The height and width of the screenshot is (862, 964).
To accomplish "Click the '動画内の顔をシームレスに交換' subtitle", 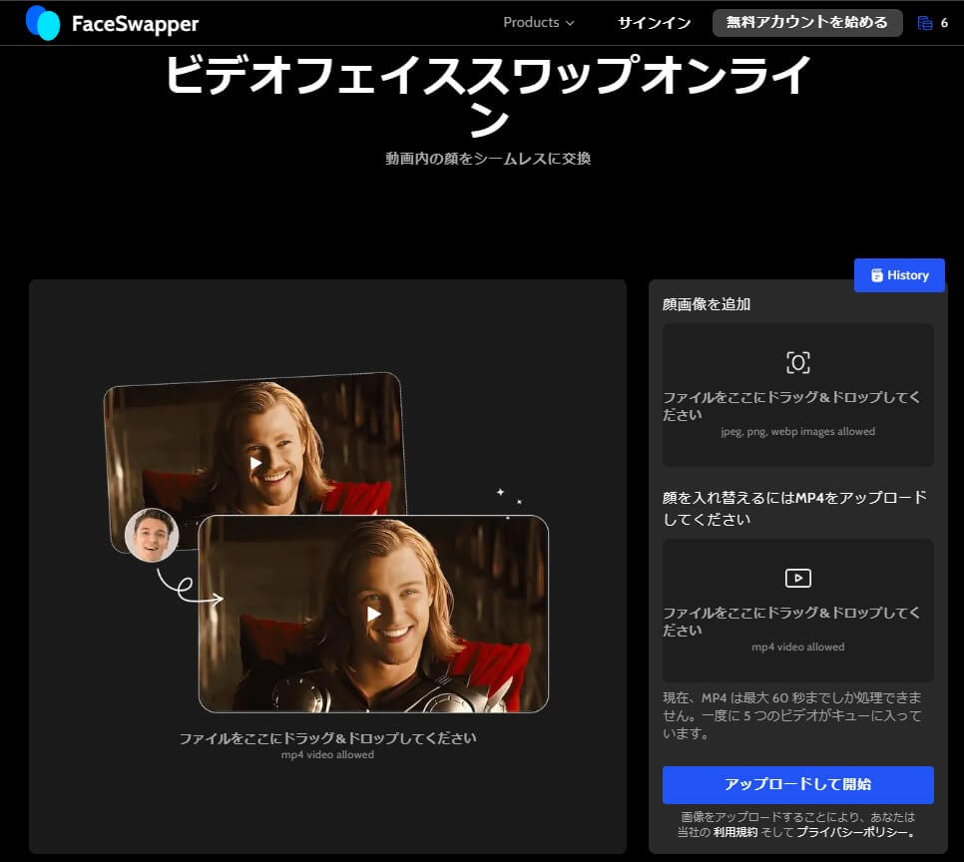I will [x=488, y=159].
